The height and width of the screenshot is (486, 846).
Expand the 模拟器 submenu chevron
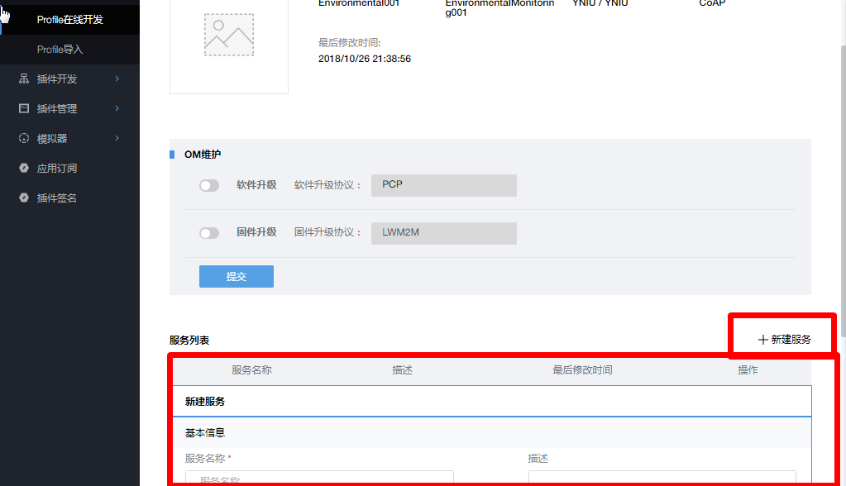pos(117,138)
